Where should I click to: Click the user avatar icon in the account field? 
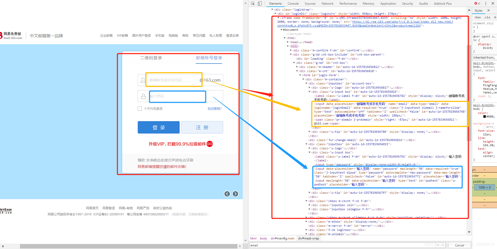coord(143,80)
